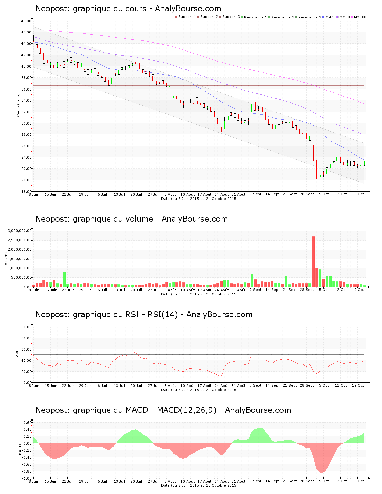Click the 18.00 value on the price axis

coord(26,192)
